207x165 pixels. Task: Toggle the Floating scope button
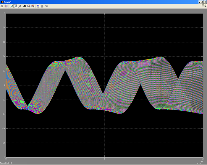point(38,6)
